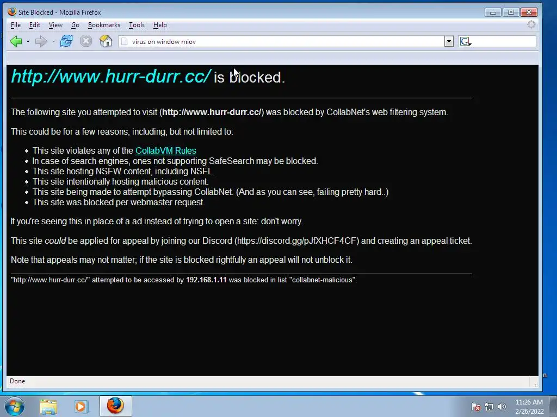Viewport: 557px width, 417px height.
Task: Follow the CollabVM Rules link
Action: [165, 151]
